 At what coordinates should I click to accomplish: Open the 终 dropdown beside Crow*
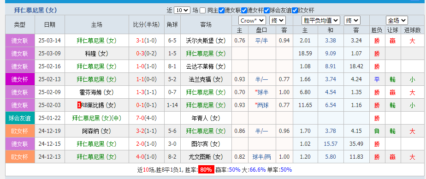click(x=278, y=20)
